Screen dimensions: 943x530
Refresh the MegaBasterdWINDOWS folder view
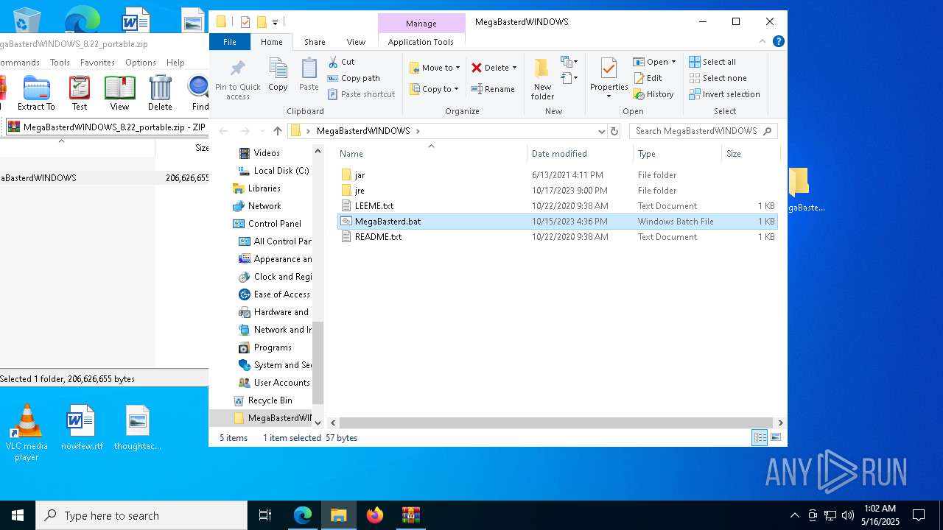pos(614,131)
